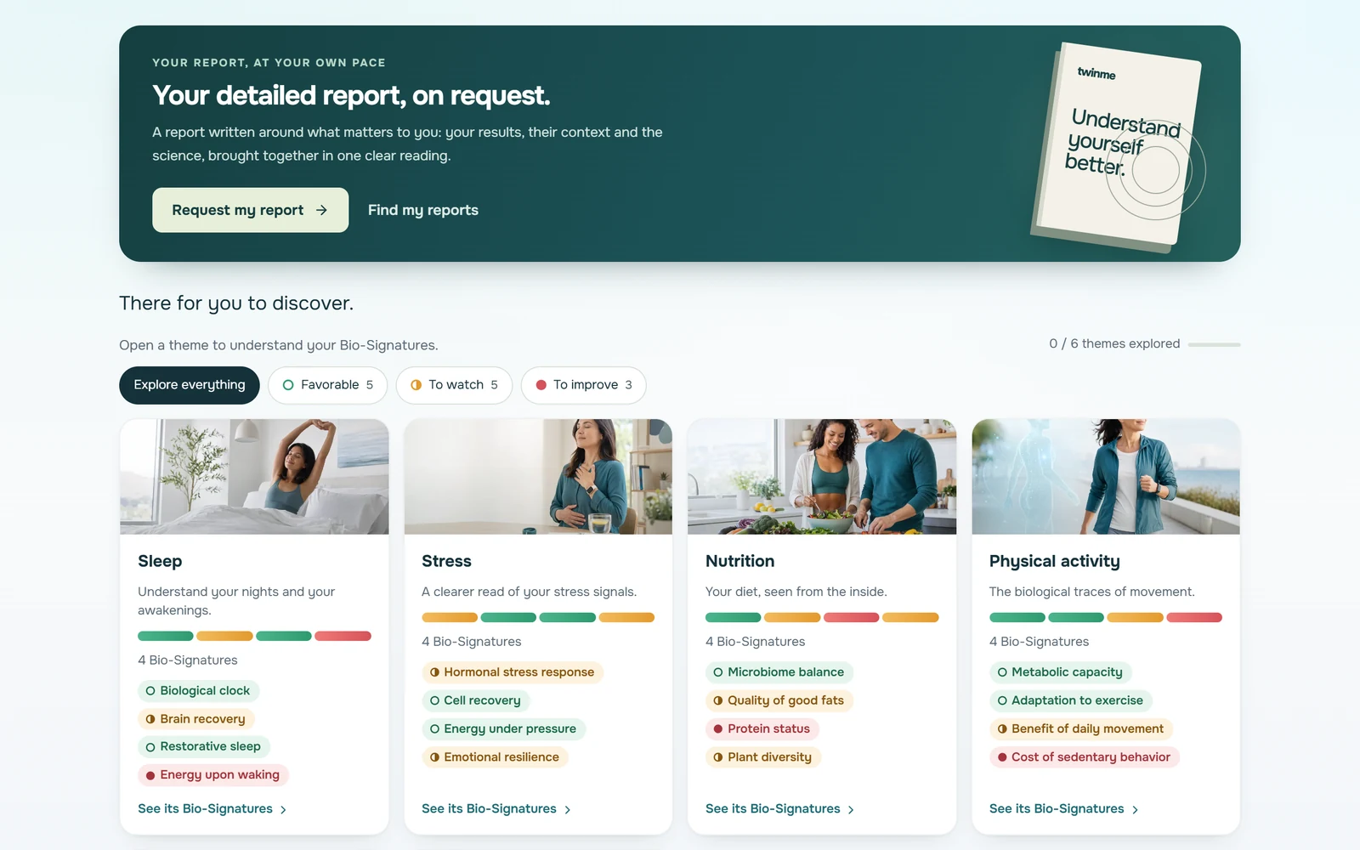Click the Brain recovery tag
The height and width of the screenshot is (850, 1360).
click(x=195, y=719)
